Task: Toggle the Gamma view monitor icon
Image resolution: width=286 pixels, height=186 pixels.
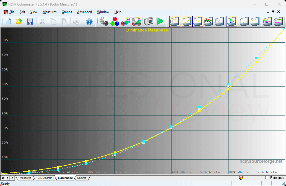Action: pos(198,21)
